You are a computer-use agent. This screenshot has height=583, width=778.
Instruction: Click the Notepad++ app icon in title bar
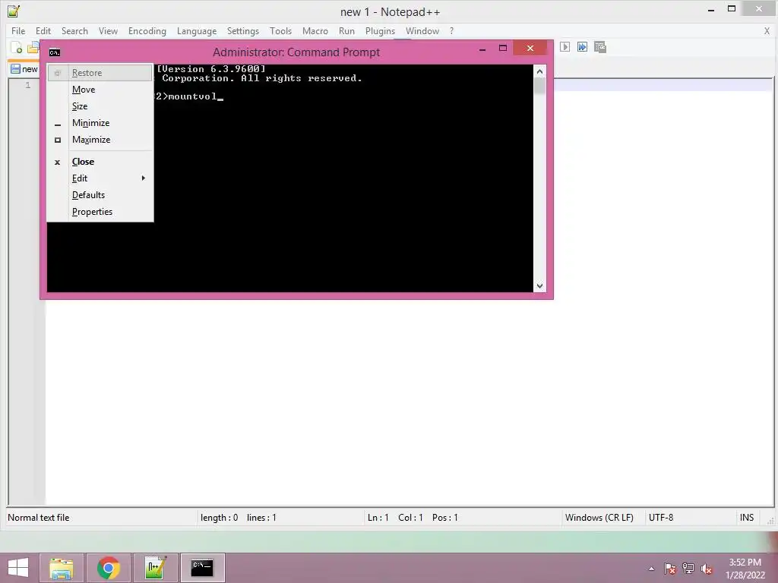14,11
